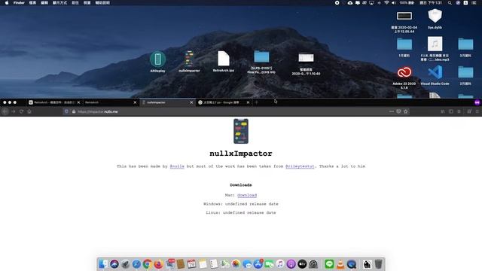Click the browser forward button
The width and height of the screenshot is (482, 271).
pos(14,111)
